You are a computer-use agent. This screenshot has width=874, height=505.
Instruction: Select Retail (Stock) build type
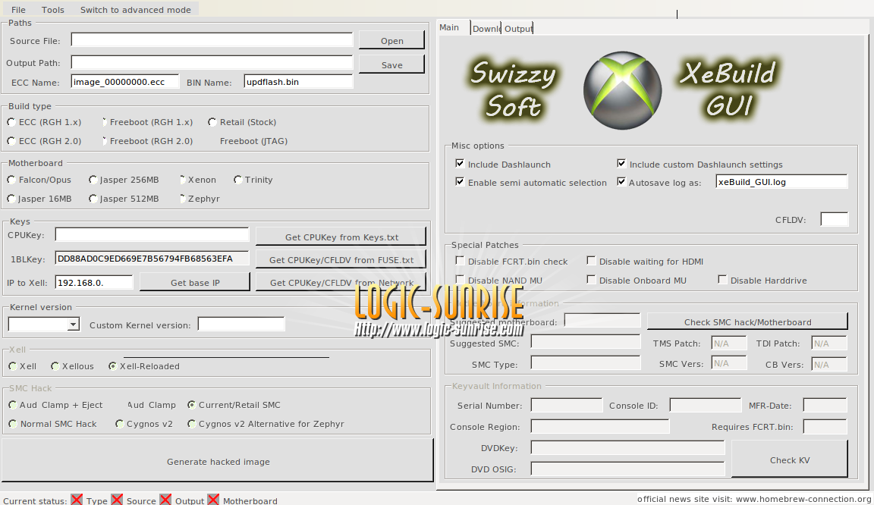pos(242,122)
